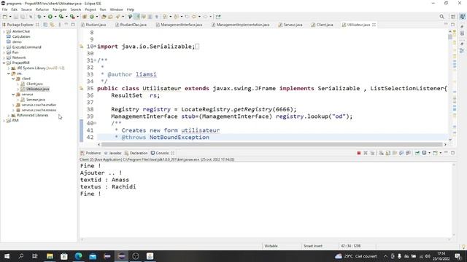Click the Search magnifier icon at top right
This screenshot has width=467, height=262.
point(441,17)
